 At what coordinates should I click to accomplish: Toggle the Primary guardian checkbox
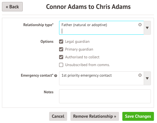tap(61, 49)
